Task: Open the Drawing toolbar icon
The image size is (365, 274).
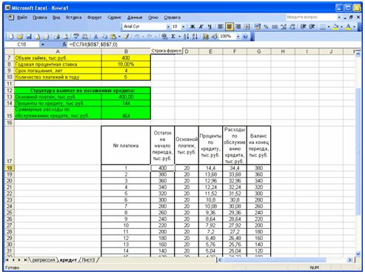Action: tap(214, 37)
